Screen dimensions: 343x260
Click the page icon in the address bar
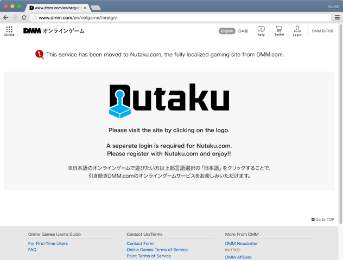(34, 17)
